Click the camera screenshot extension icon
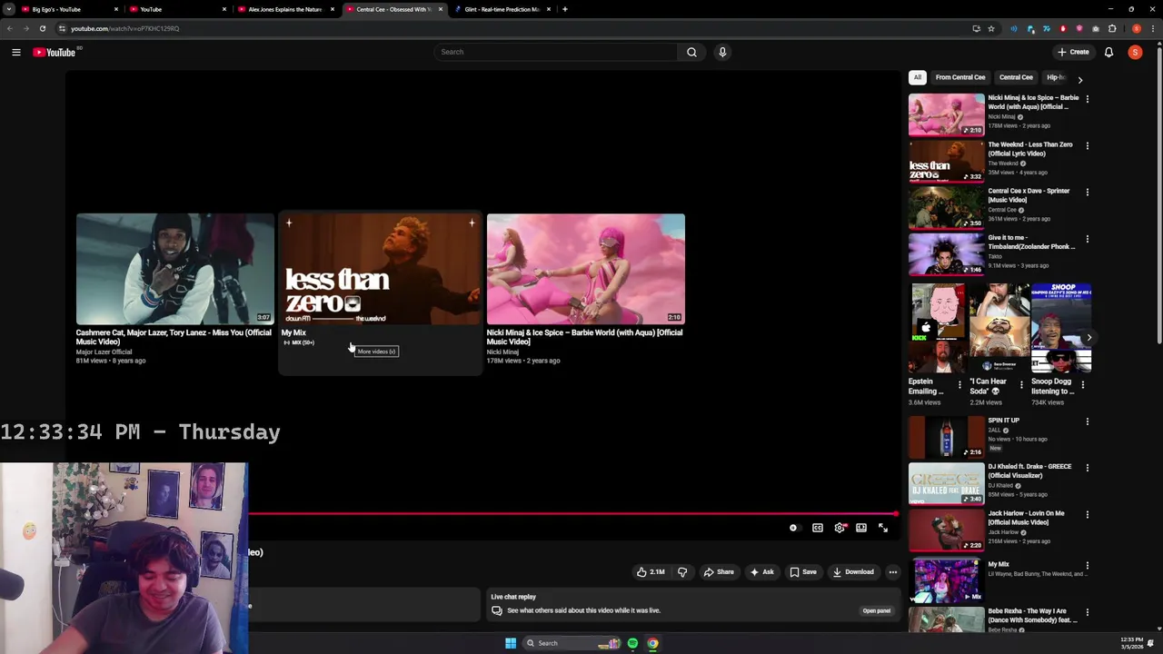 tap(1096, 28)
